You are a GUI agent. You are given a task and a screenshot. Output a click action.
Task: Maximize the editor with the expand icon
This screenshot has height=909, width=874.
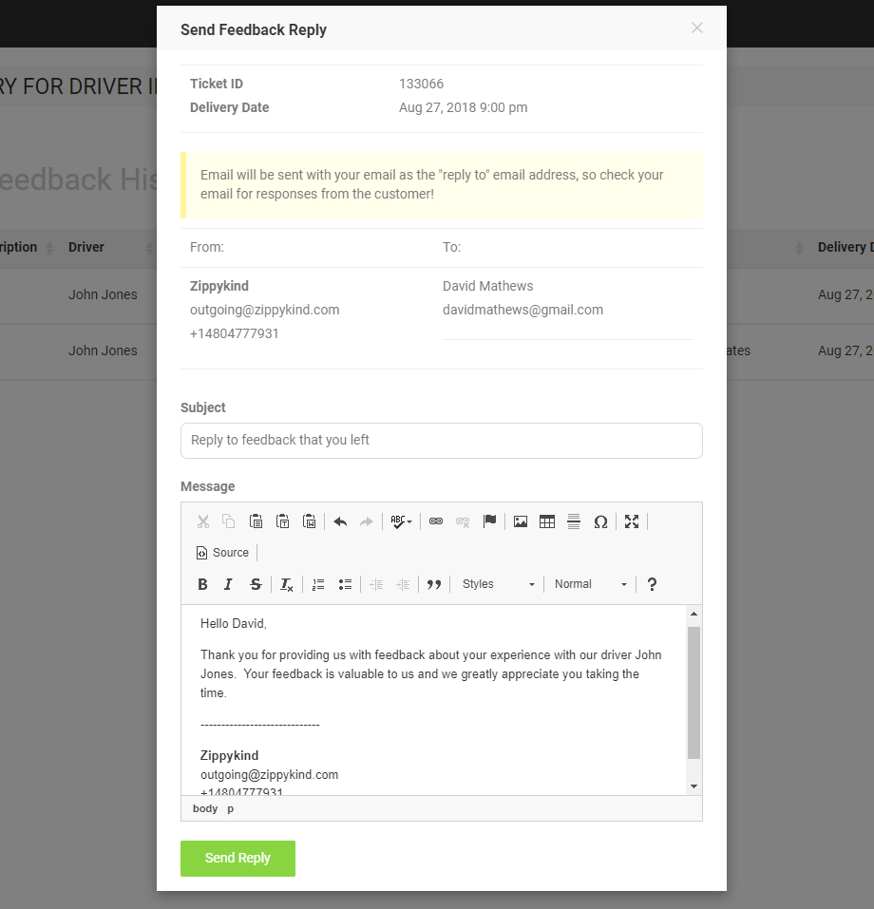coord(632,521)
